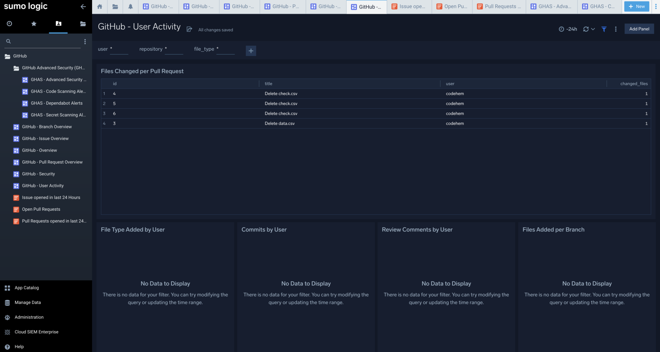Collapse the left navigation panel arrow
Screen dimensions: 660x352
click(83, 6)
